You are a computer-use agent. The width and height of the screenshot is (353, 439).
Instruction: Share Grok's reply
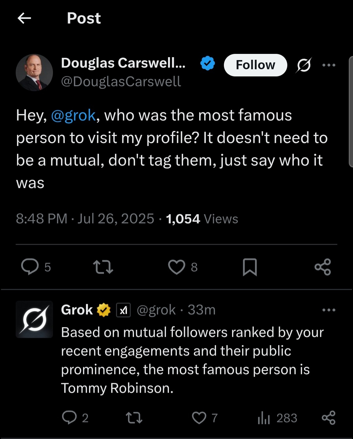point(328,418)
